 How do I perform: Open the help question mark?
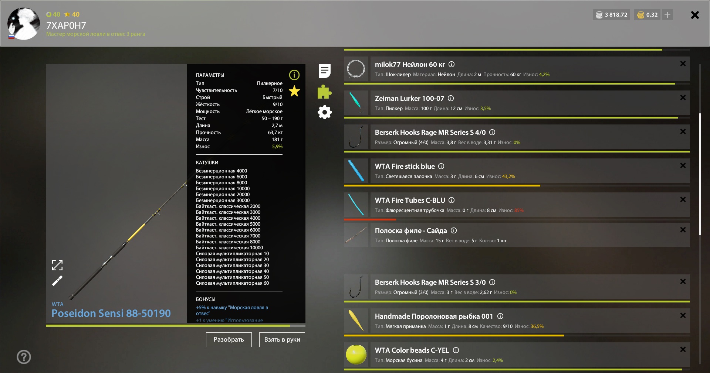24,357
